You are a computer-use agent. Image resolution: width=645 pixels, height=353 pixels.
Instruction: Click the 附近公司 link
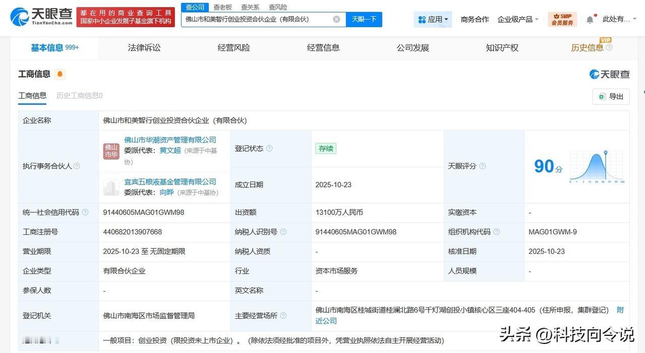pyautogui.click(x=327, y=320)
